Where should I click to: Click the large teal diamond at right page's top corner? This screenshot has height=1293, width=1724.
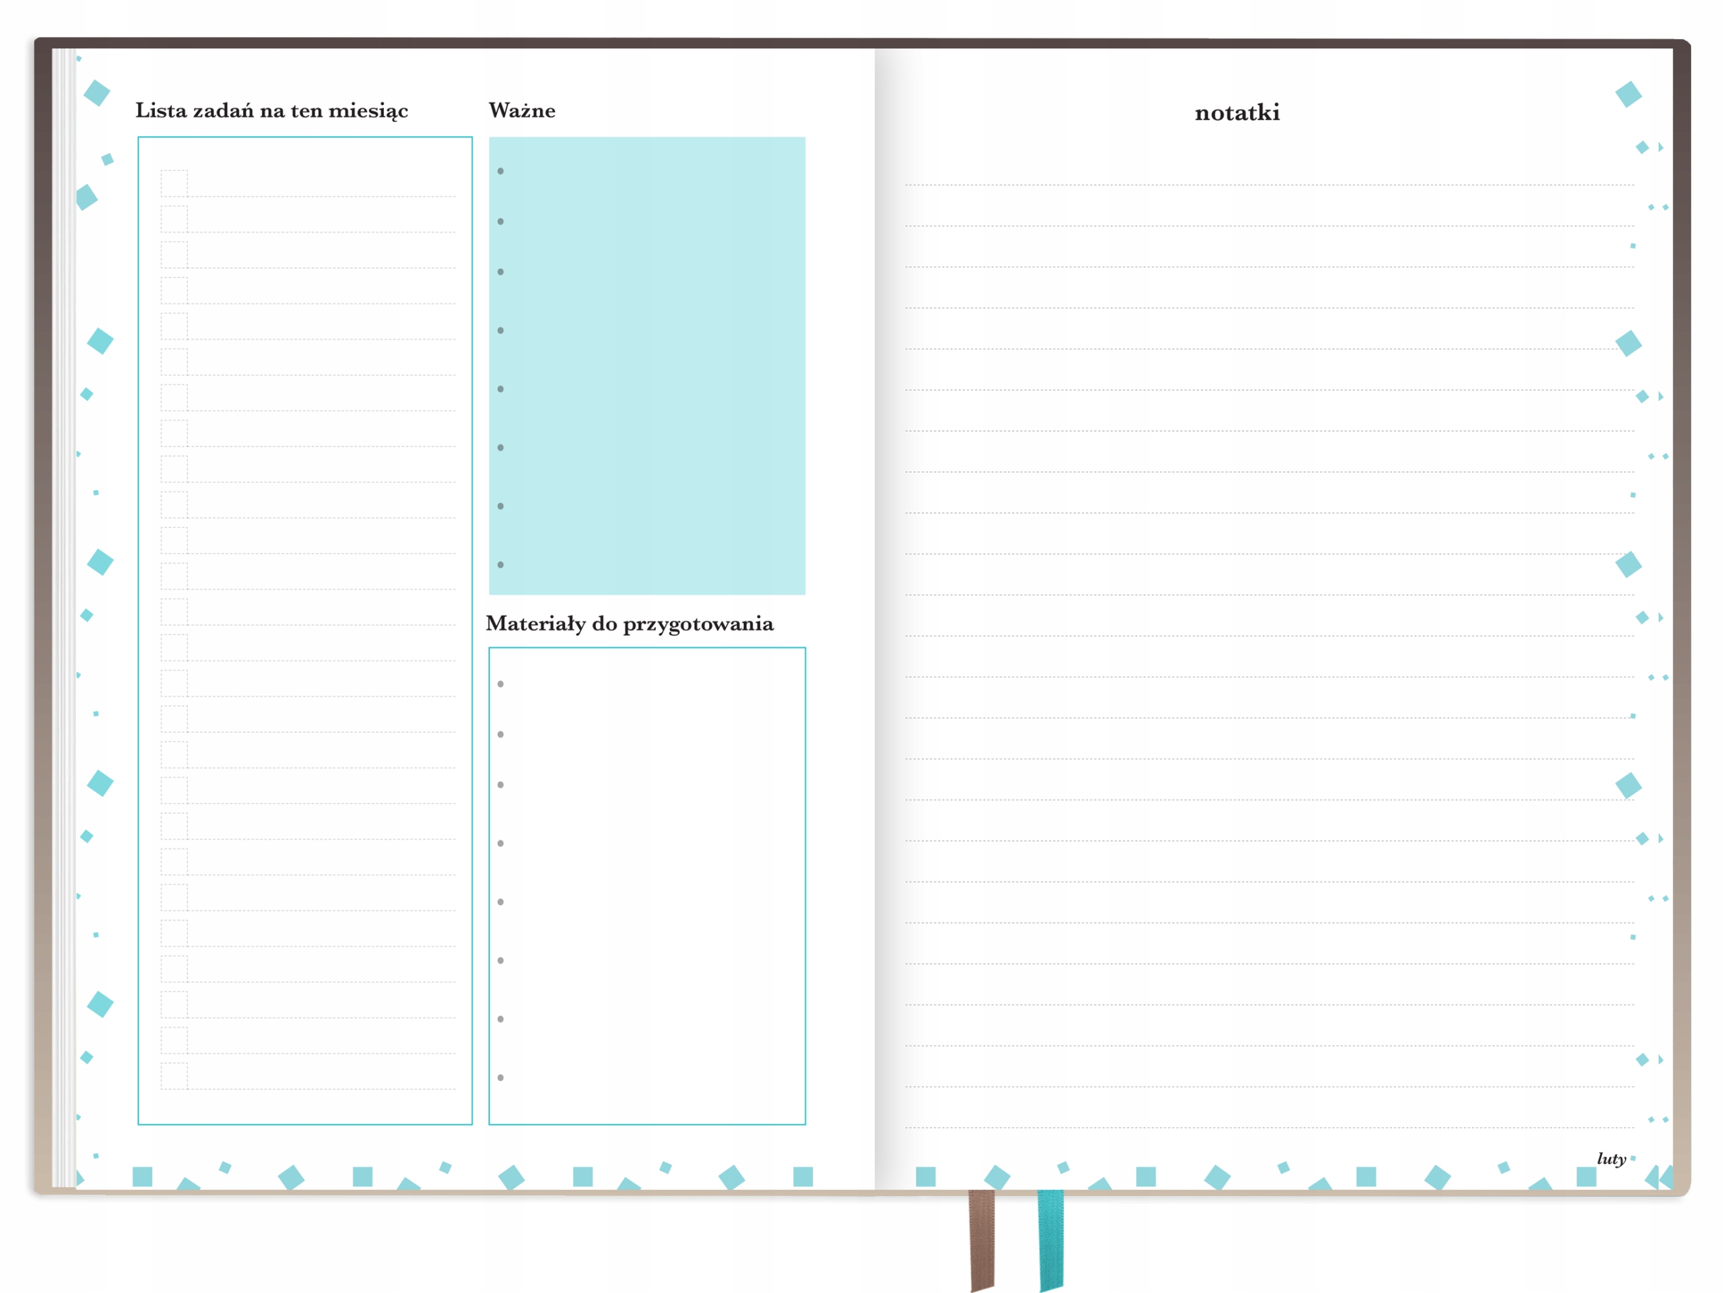(x=1628, y=94)
